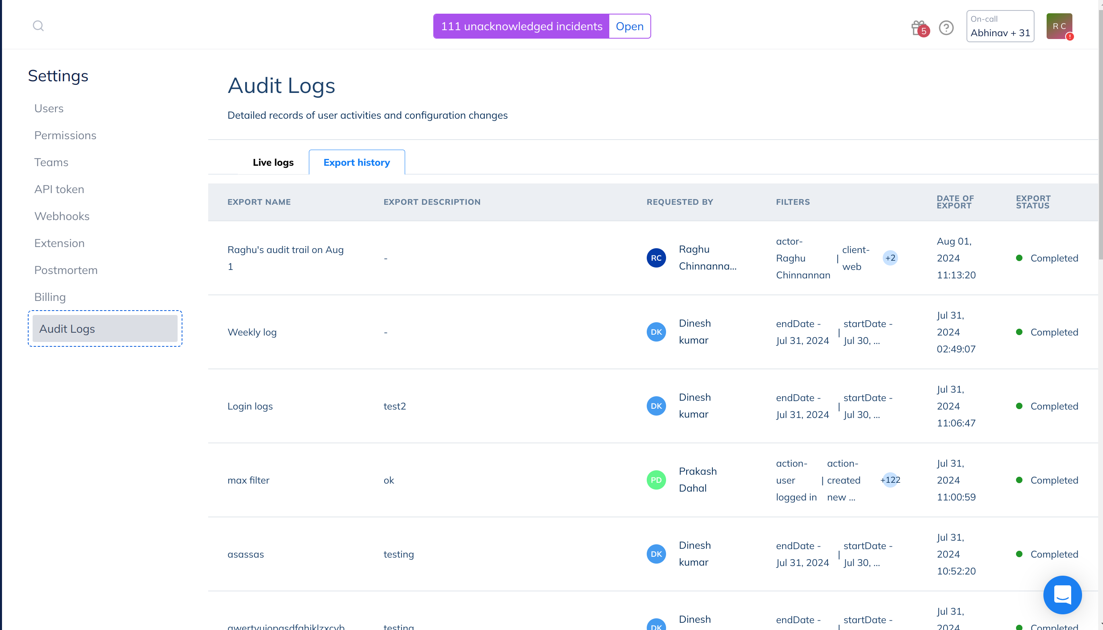This screenshot has height=630, width=1103.
Task: Click the search magnifier icon
Action: pos(38,26)
